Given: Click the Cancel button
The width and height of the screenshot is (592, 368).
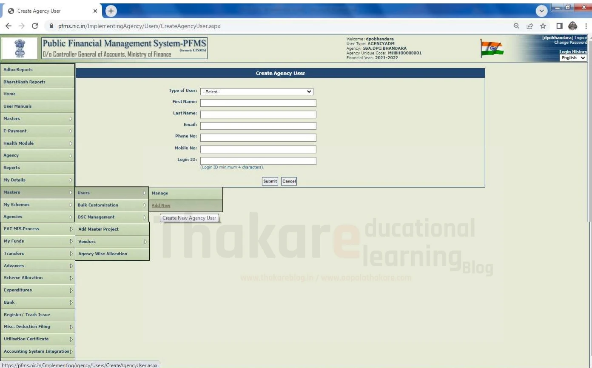Looking at the screenshot, I should [x=289, y=181].
